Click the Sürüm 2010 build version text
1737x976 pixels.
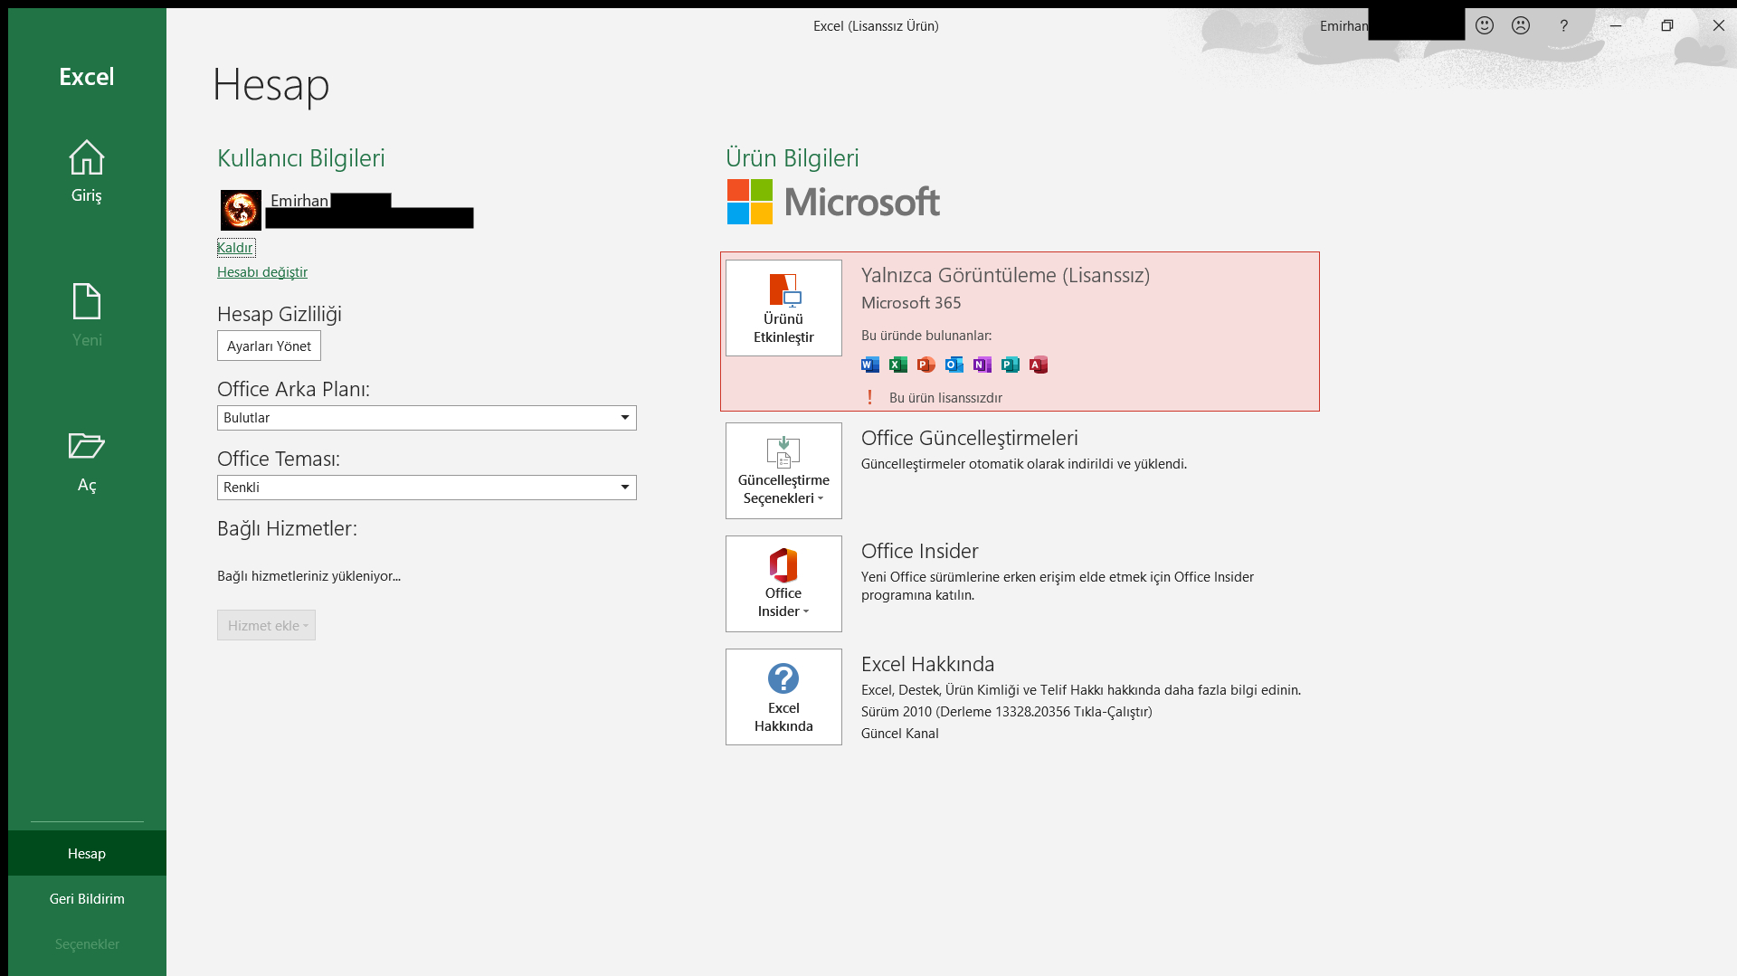tap(1006, 712)
